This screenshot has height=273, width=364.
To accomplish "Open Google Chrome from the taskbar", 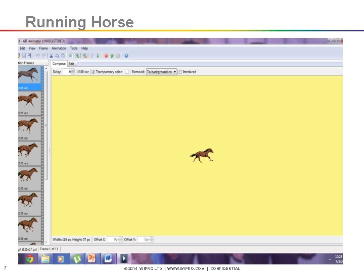I will click(x=29, y=259).
